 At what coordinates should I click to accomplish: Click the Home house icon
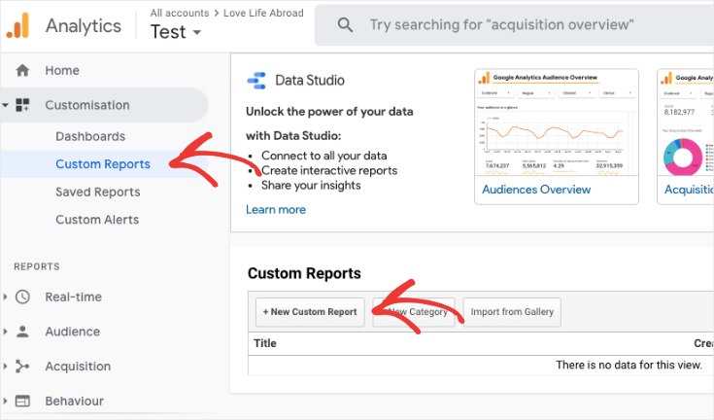tap(22, 70)
